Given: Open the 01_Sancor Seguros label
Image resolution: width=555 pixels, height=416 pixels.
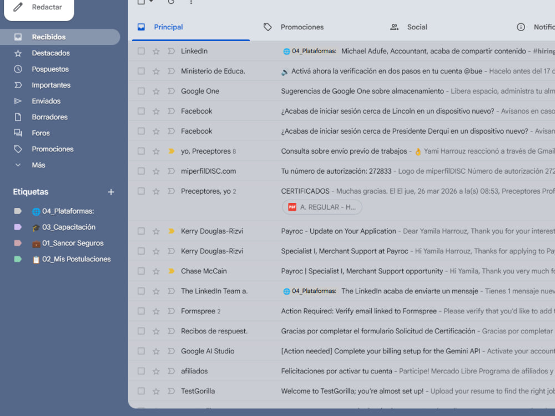Looking at the screenshot, I should [68, 243].
